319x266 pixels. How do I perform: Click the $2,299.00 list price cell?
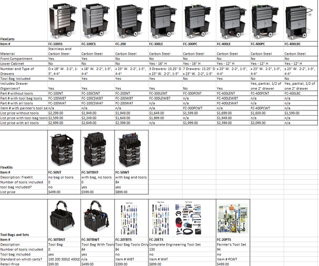(x=64, y=113)
